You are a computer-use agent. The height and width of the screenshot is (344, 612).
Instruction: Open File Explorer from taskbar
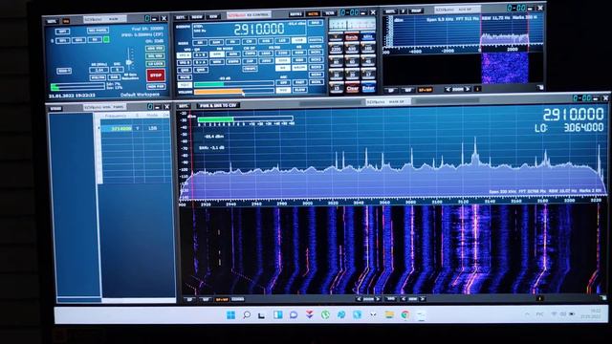[389, 314]
